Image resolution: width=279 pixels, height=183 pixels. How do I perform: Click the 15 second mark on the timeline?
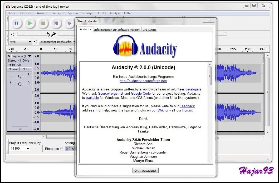pos(56,49)
